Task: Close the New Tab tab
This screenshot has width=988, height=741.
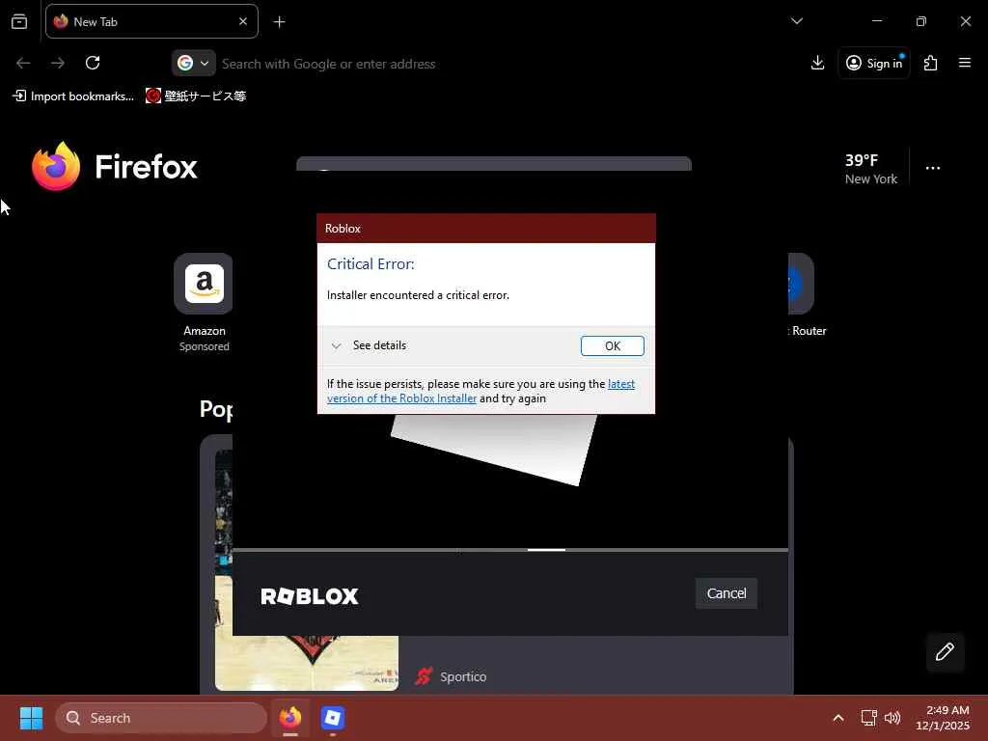Action: (243, 21)
